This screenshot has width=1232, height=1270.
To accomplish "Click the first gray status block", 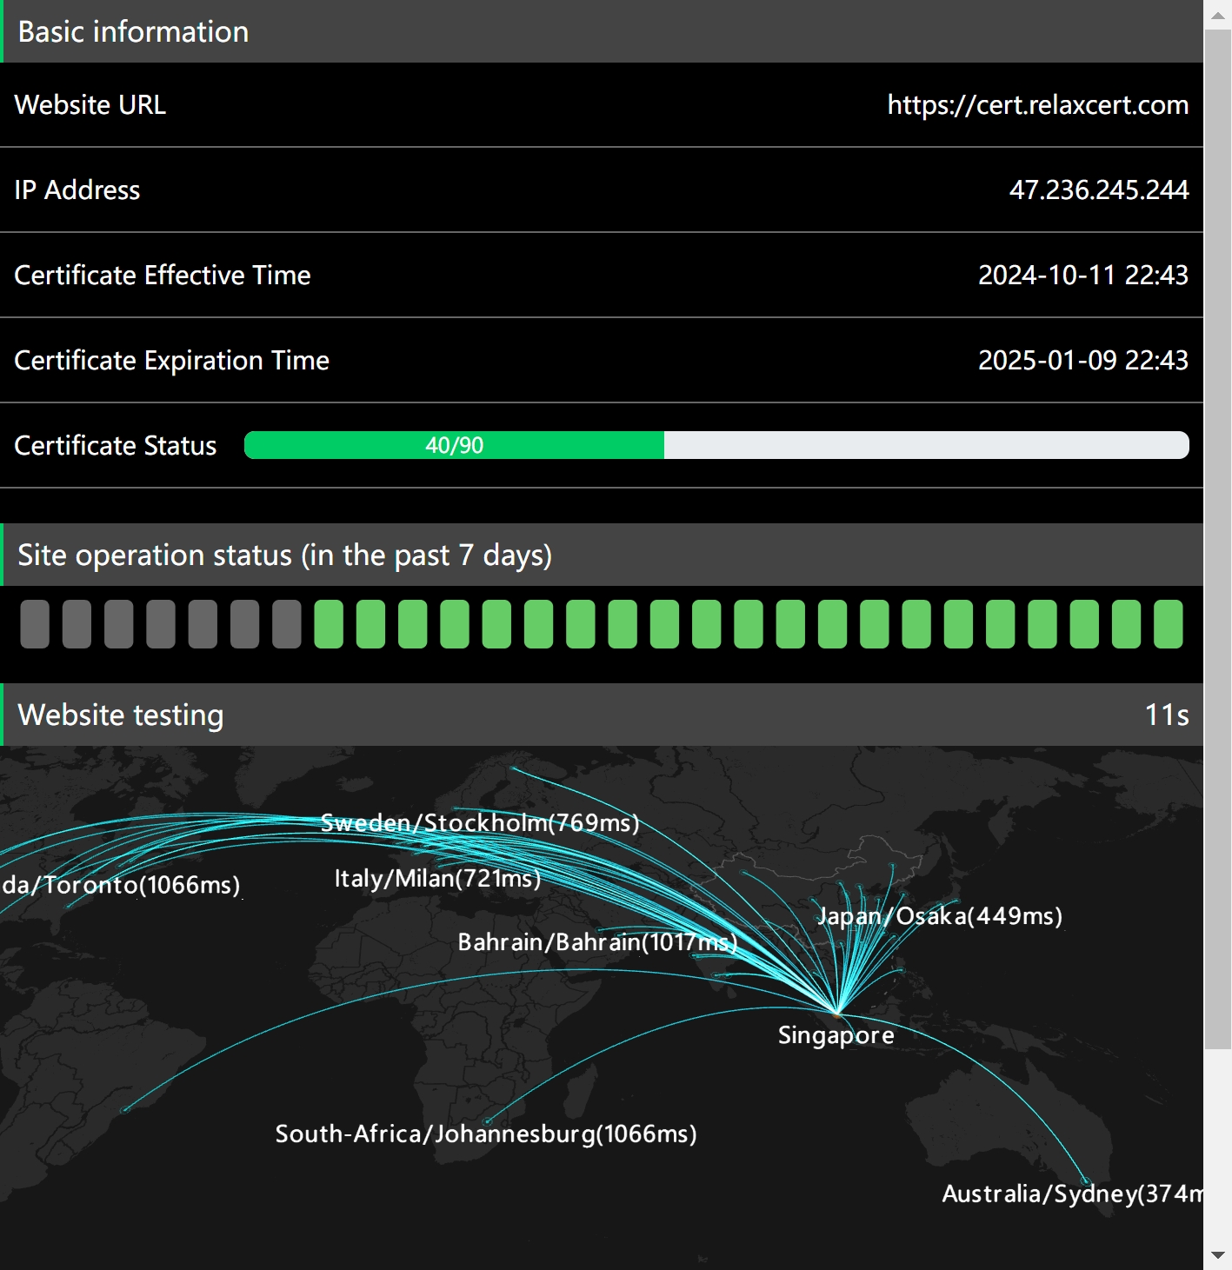I will 35,624.
